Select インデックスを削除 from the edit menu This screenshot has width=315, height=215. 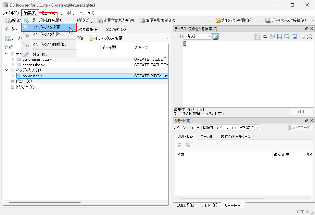pyautogui.click(x=46, y=34)
